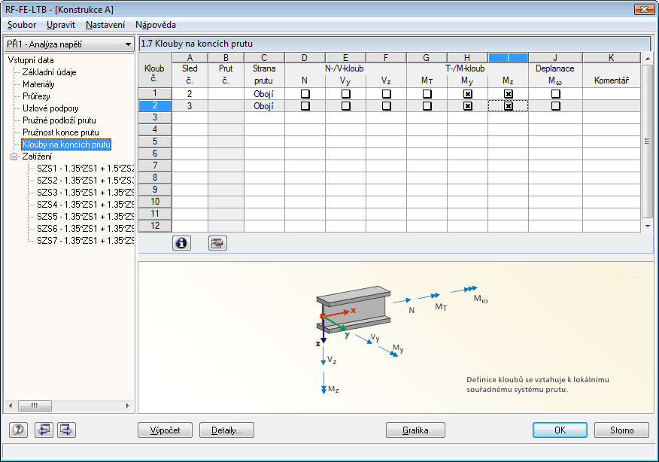
Task: Open the Nápověda menu
Action: [156, 25]
